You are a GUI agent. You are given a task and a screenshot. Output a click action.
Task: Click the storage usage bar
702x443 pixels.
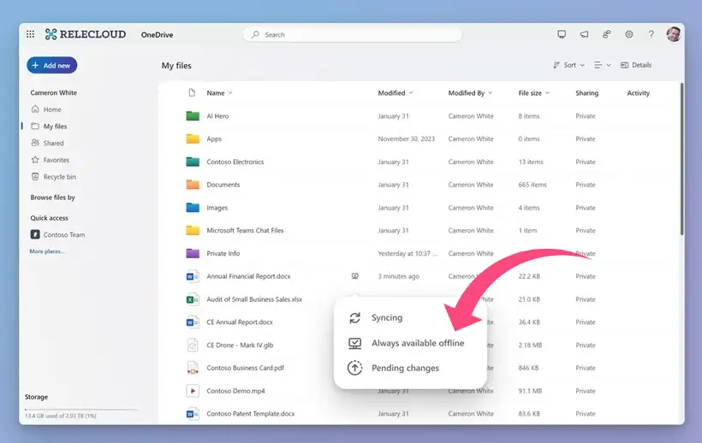(81, 409)
